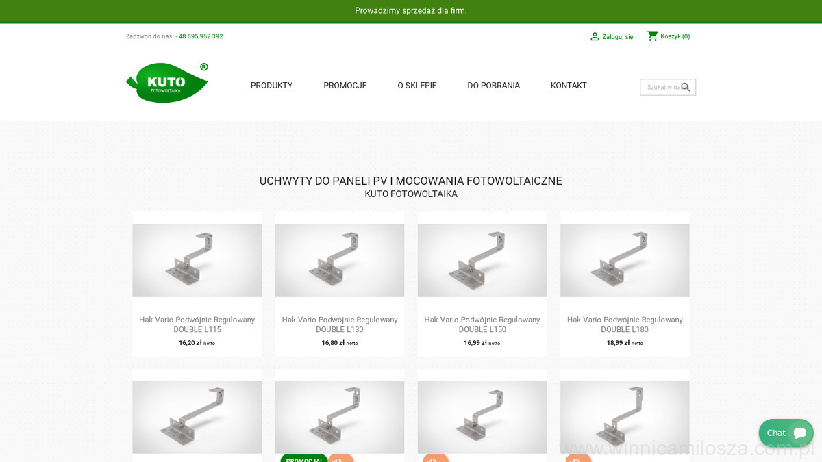Screen dimensions: 822x462
Task: Click the Zaloguj się link
Action: [x=618, y=37]
